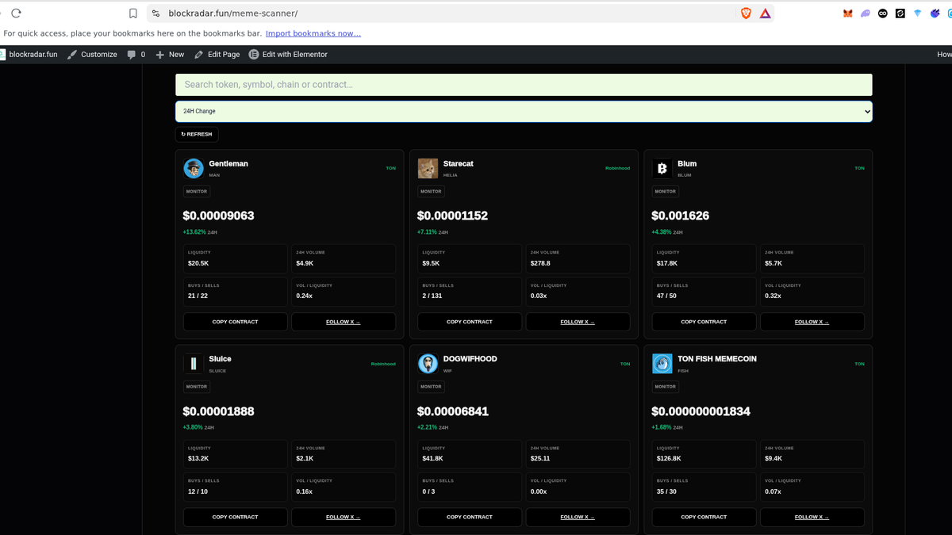Open the black infinity-loop extension icon

(882, 13)
